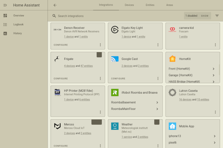The image size is (223, 148).
Task: Click the Frigate bird logo
Action: point(57,59)
